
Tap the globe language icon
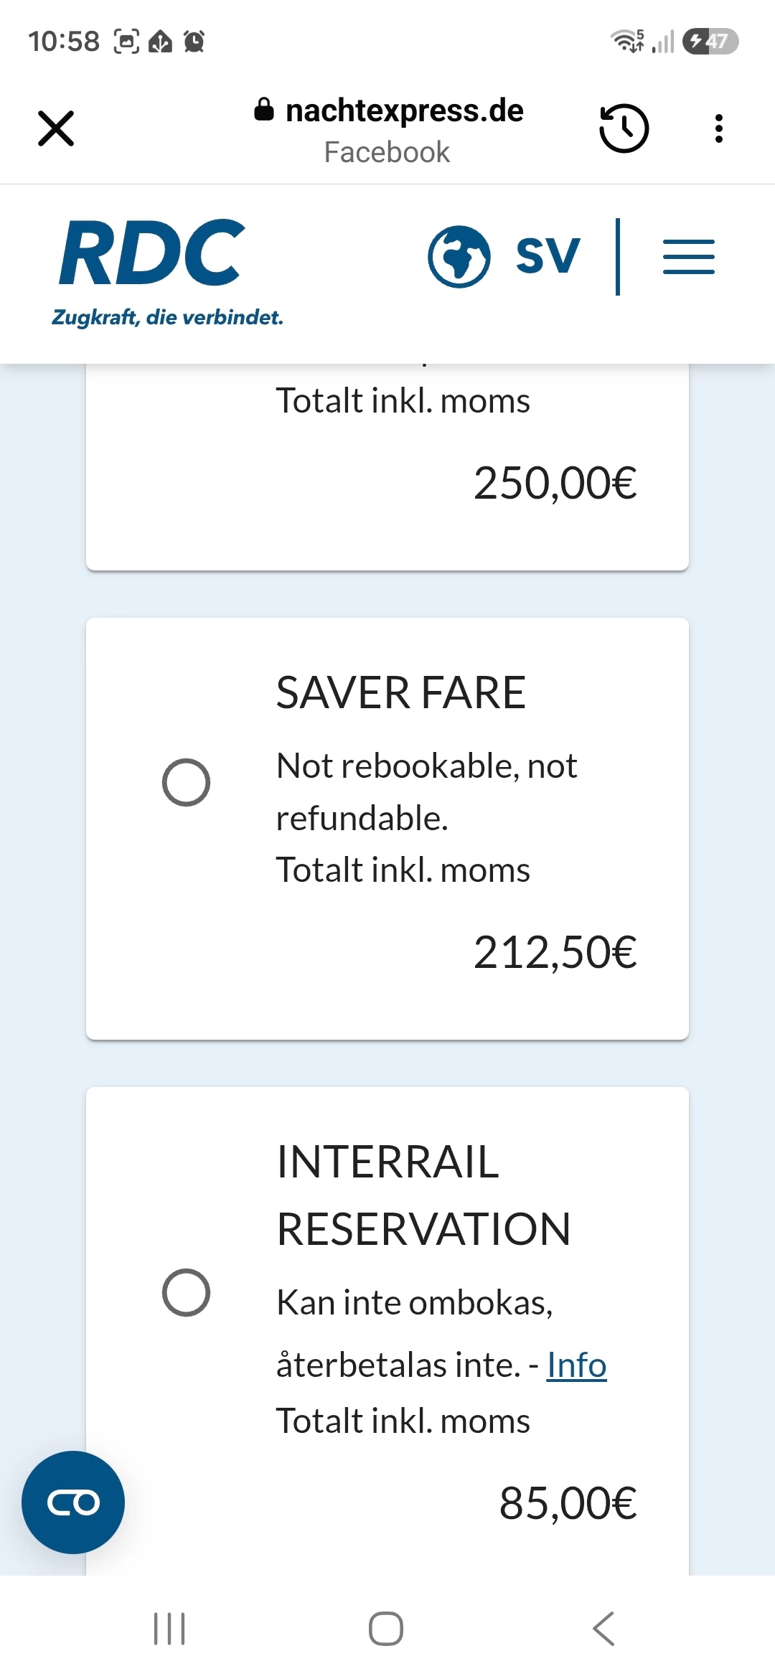pyautogui.click(x=459, y=257)
